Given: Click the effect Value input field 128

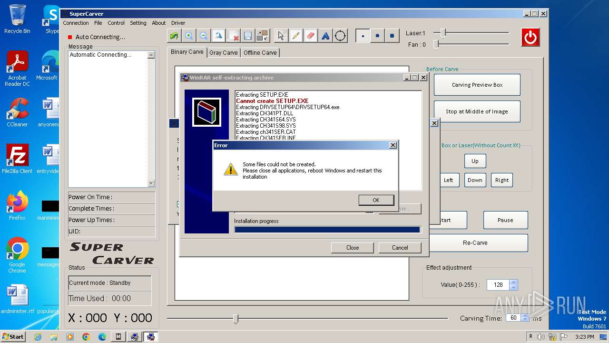Looking at the screenshot, I should point(498,285).
